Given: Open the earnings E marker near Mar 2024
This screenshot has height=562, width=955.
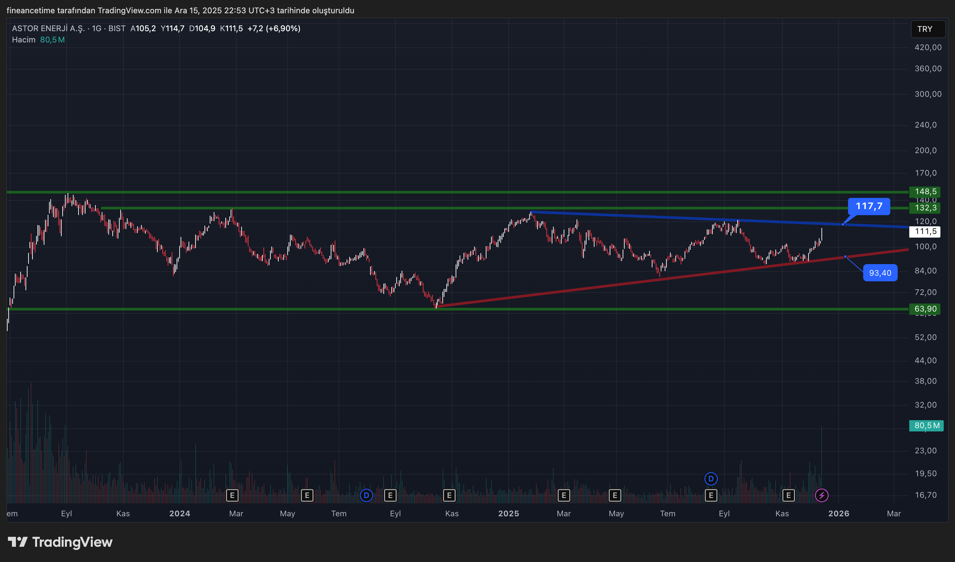Looking at the screenshot, I should click(232, 495).
